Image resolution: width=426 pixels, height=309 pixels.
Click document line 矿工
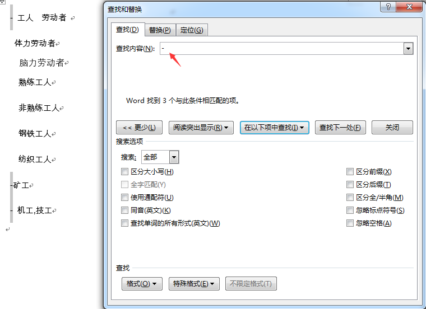[x=21, y=185]
